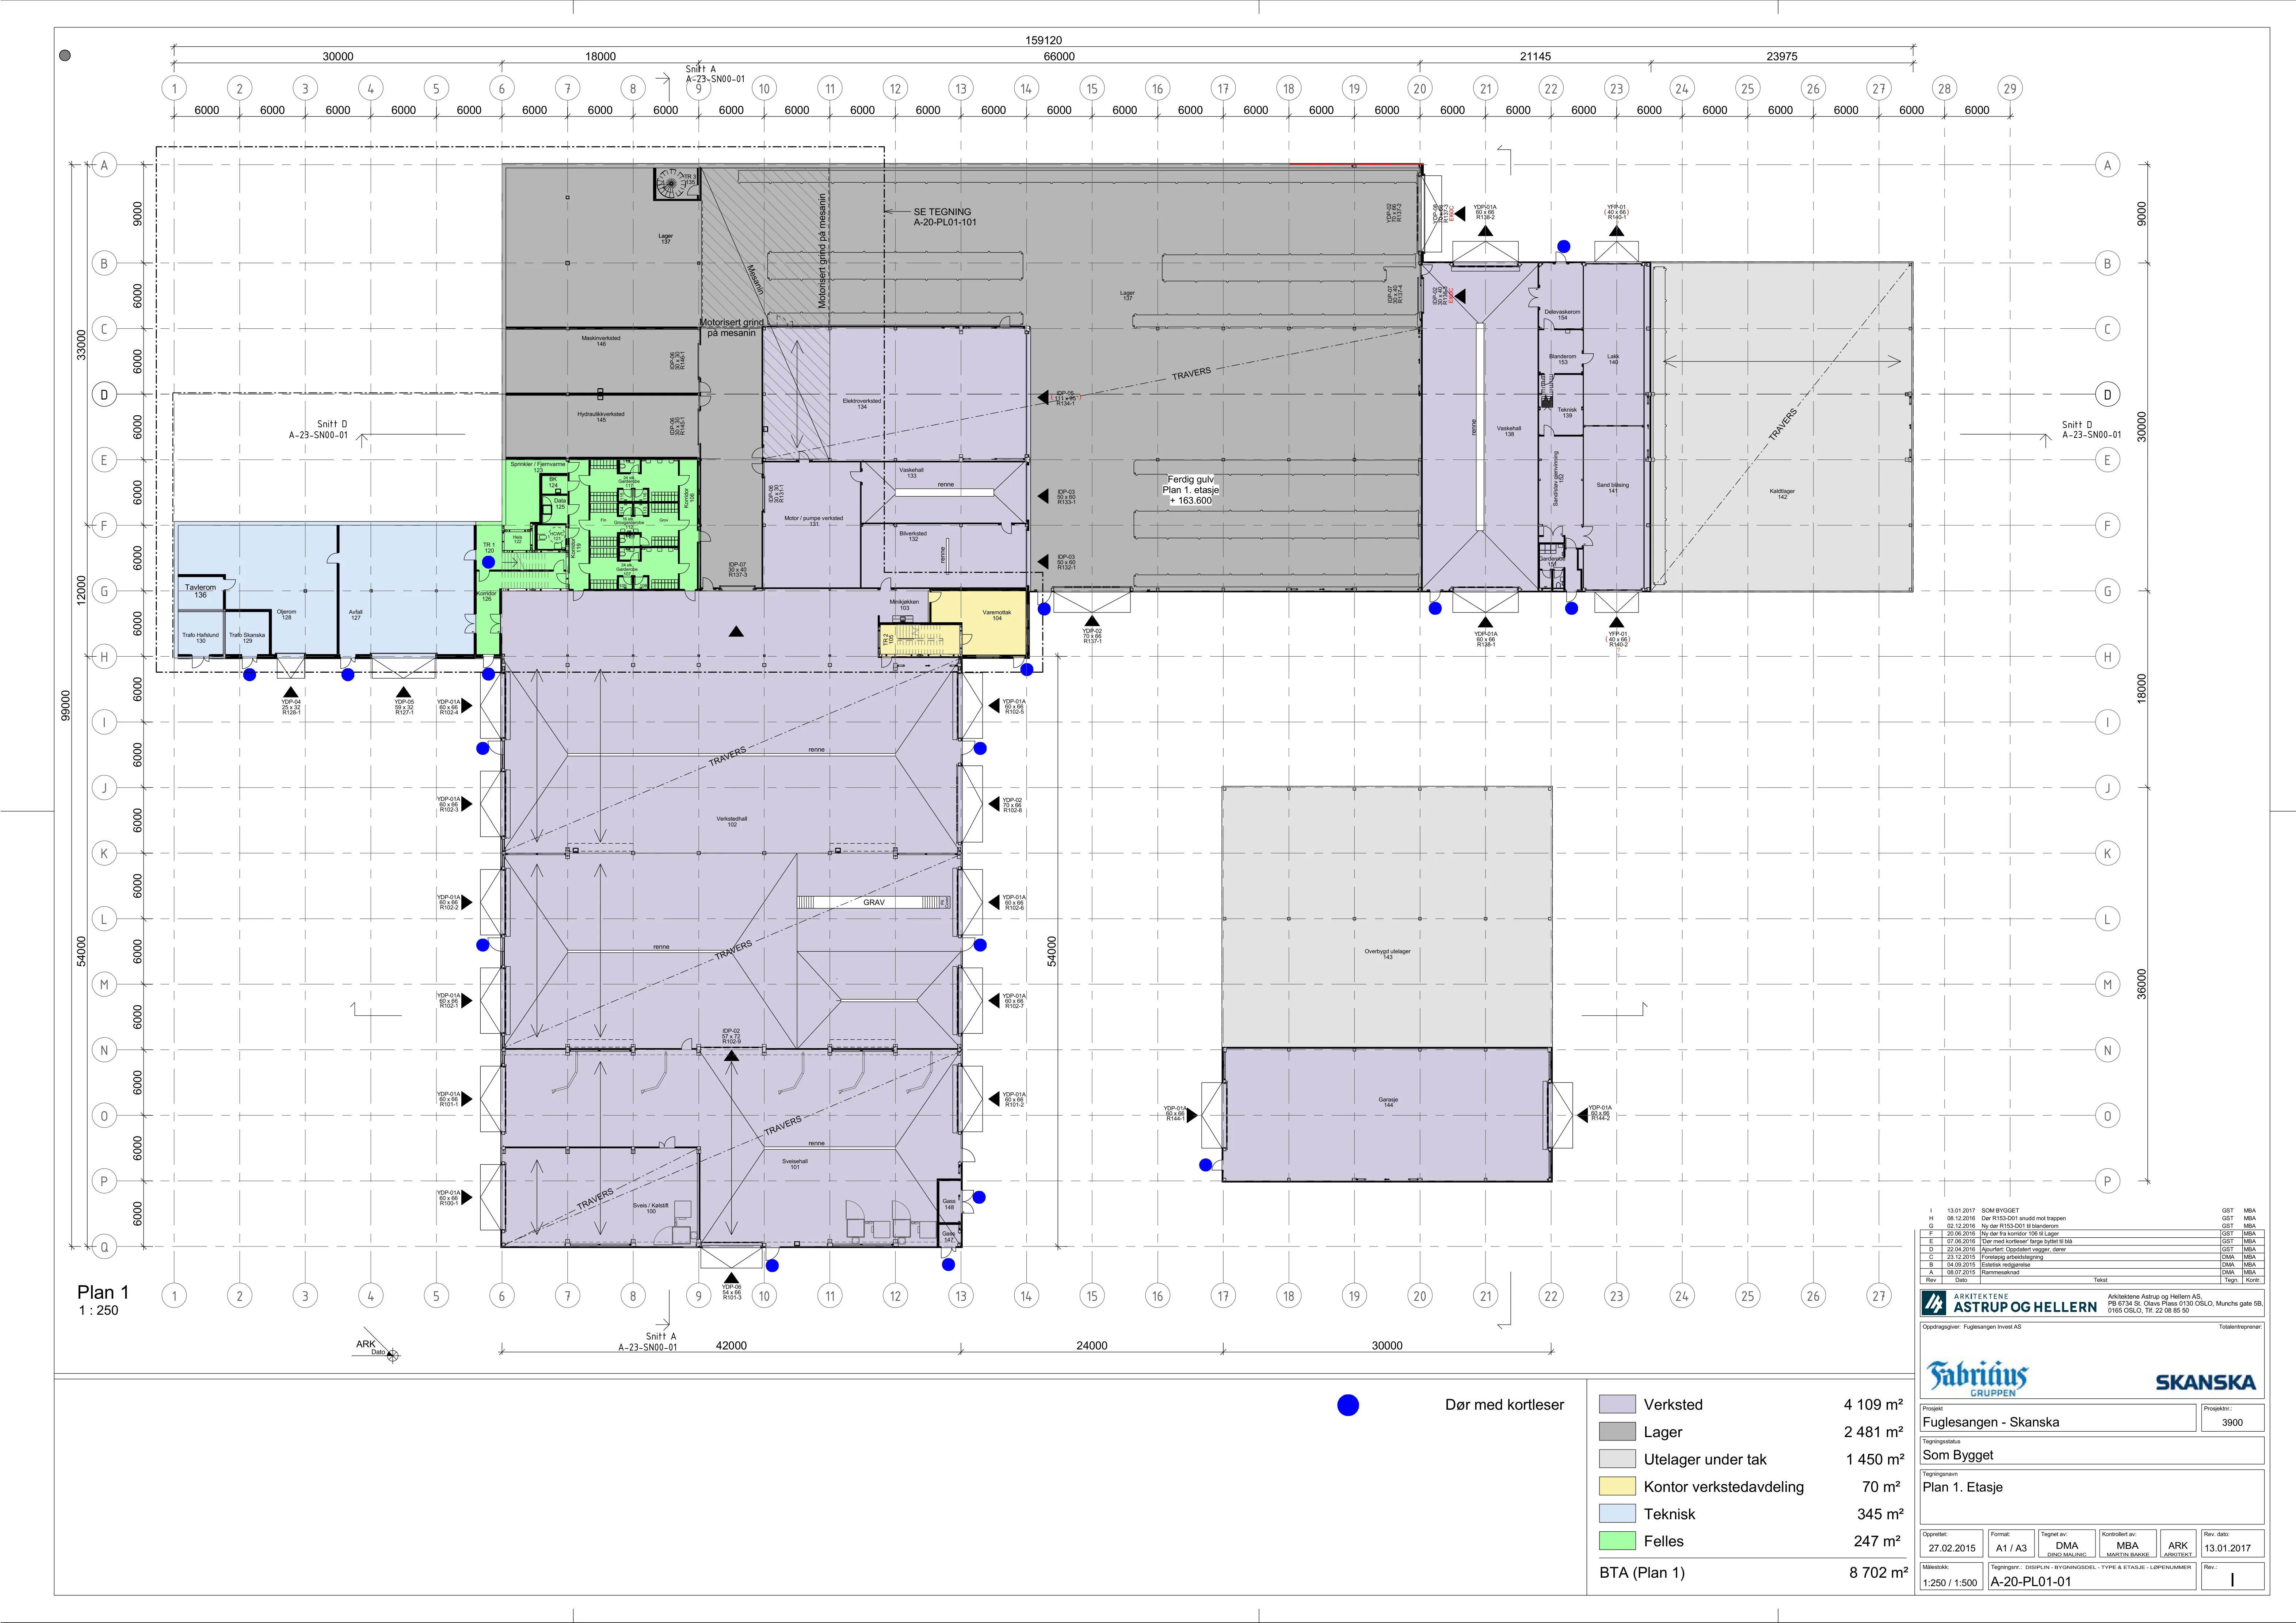The height and width of the screenshot is (1623, 2296).
Task: Click the blue door dot beside Garasje 144
Action: click(1206, 1165)
